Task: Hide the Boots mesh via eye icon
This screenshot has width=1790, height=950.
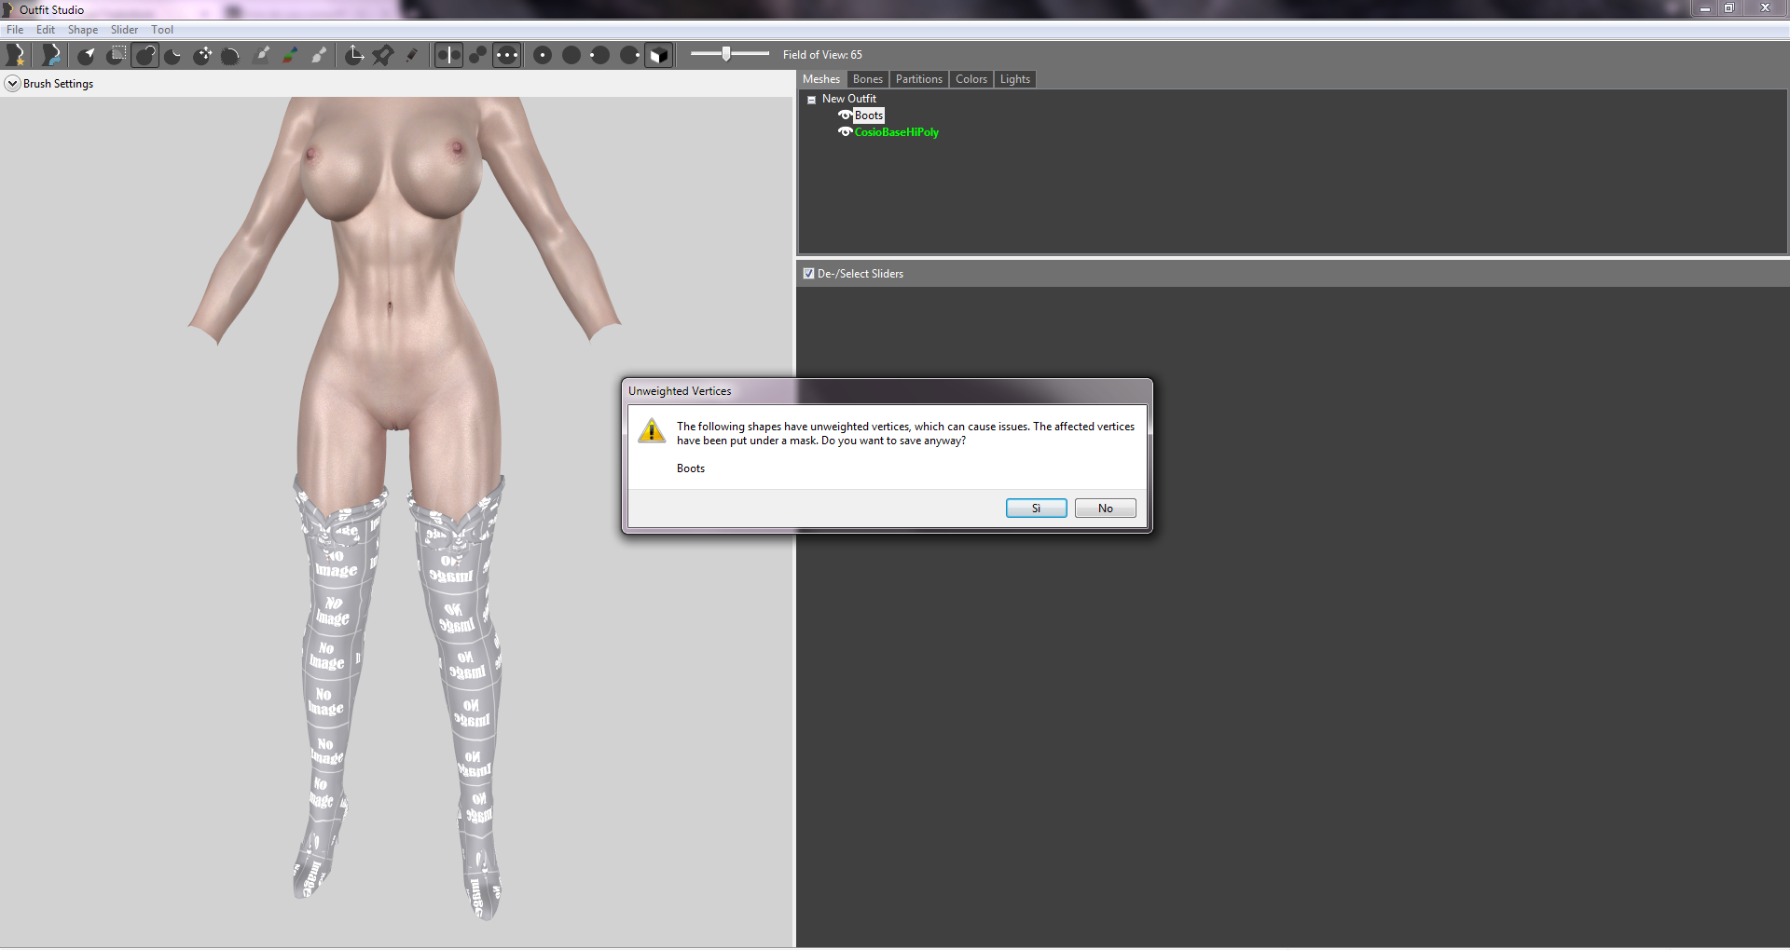Action: [845, 115]
